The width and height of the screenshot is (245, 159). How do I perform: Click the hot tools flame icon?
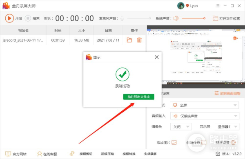pos(72,154)
